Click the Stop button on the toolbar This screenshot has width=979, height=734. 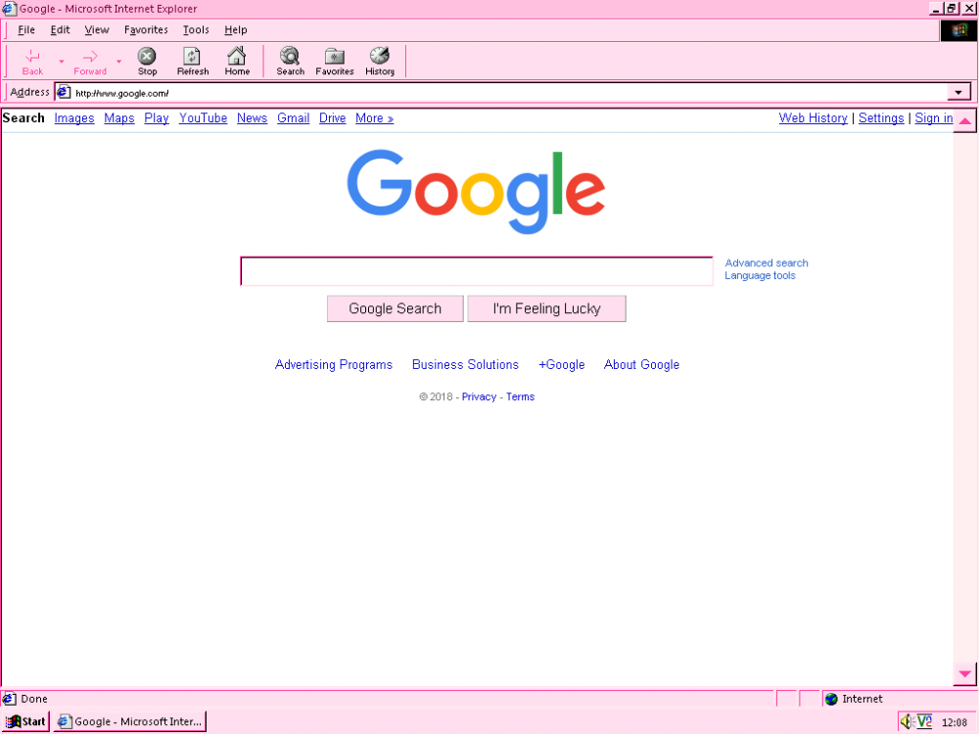(x=147, y=61)
